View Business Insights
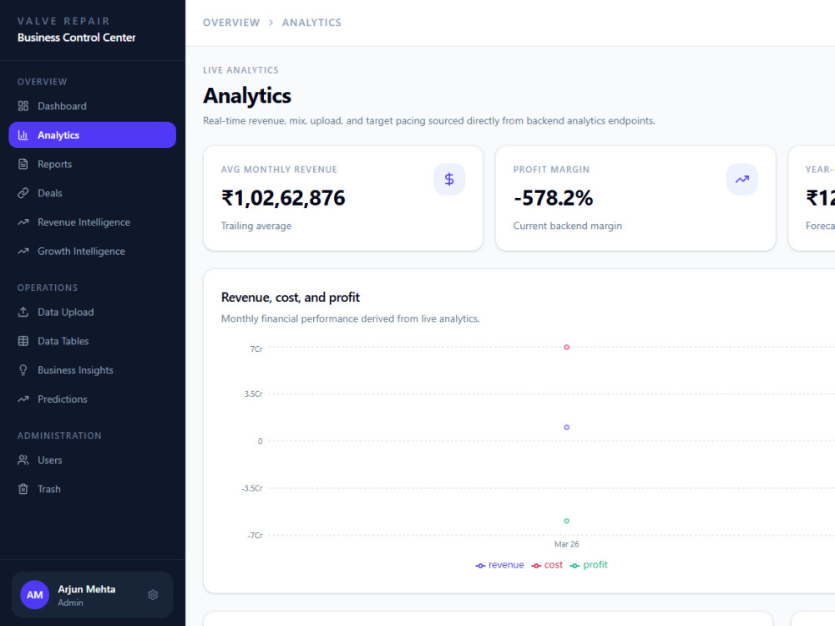This screenshot has height=626, width=835. pos(92,370)
